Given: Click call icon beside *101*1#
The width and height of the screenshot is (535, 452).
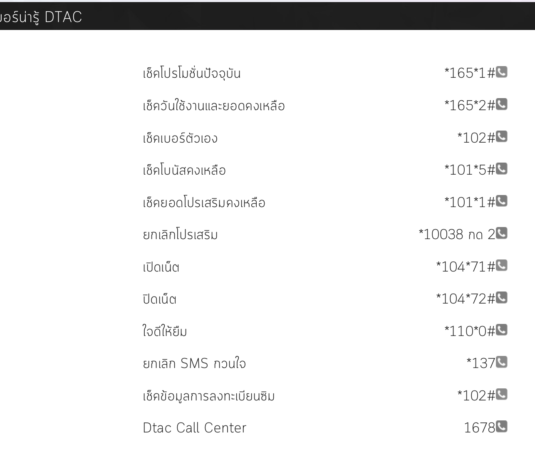Looking at the screenshot, I should (x=502, y=201).
